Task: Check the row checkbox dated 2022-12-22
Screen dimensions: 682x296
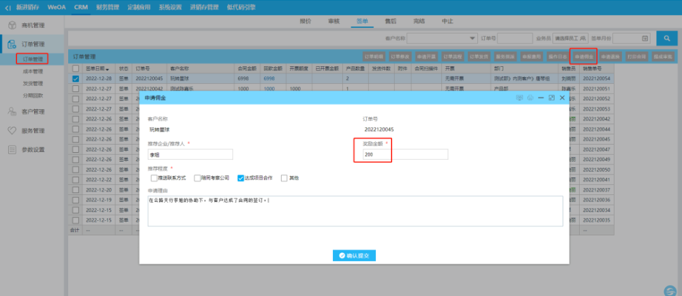Action: [76, 179]
